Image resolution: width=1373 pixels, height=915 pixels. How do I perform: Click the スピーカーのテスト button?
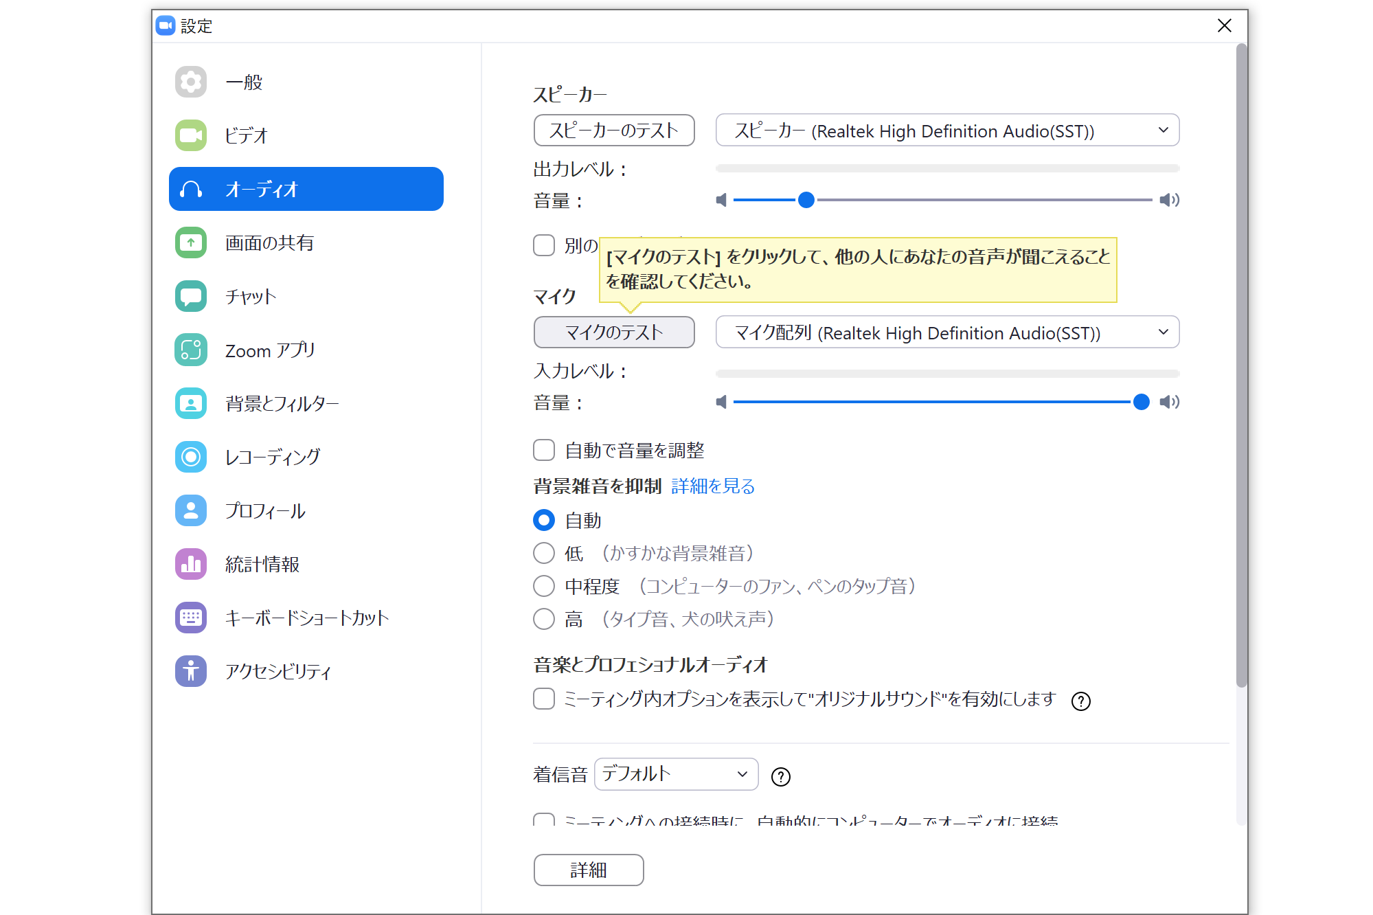pyautogui.click(x=613, y=131)
